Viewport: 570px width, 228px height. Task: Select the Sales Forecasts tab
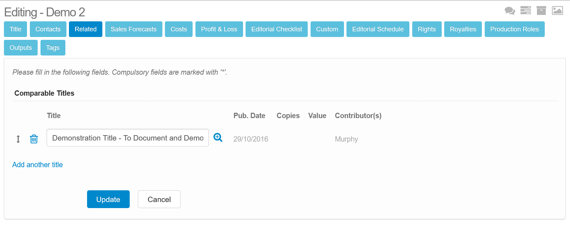(133, 29)
